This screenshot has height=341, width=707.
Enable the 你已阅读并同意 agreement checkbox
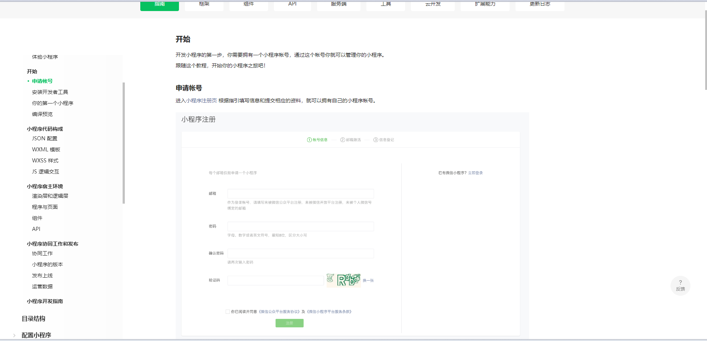click(x=228, y=312)
